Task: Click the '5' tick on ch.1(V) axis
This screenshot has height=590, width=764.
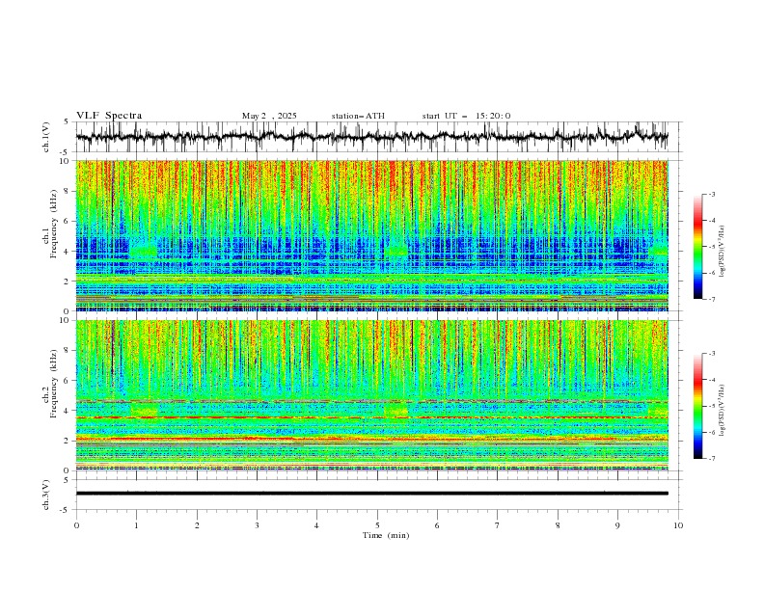Action: tap(67, 122)
